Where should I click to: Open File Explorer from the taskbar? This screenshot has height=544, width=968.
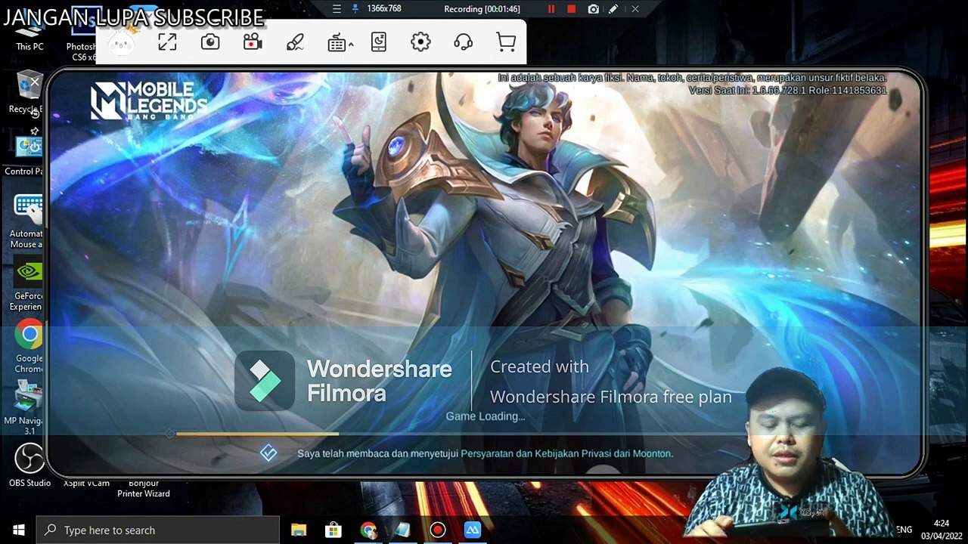299,530
